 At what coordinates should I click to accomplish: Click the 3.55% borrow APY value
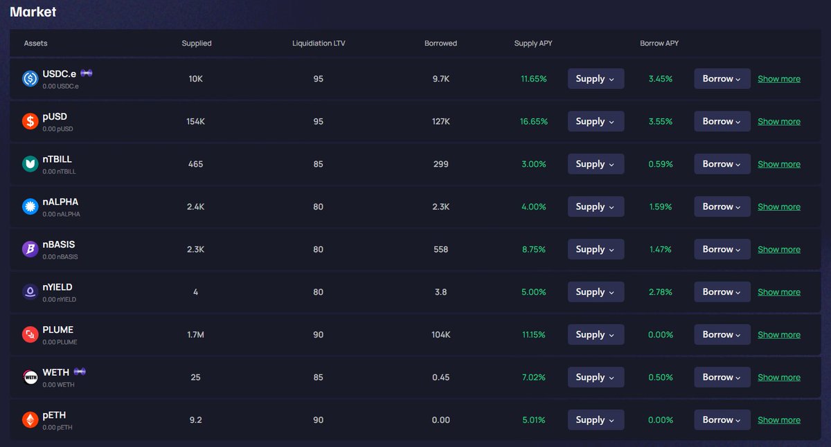pyautogui.click(x=661, y=122)
